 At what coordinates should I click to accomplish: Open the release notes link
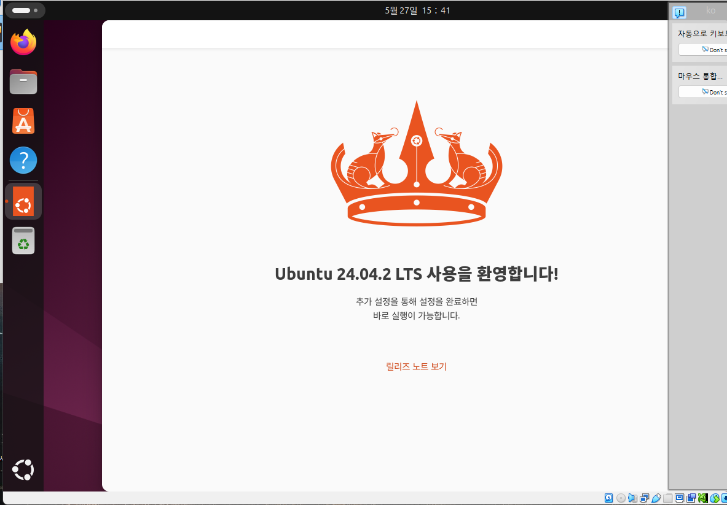[x=417, y=366]
